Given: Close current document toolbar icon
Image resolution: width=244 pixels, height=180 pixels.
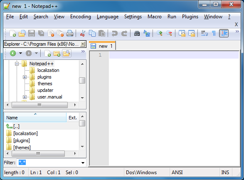Looking at the screenshot, I should [51, 33].
